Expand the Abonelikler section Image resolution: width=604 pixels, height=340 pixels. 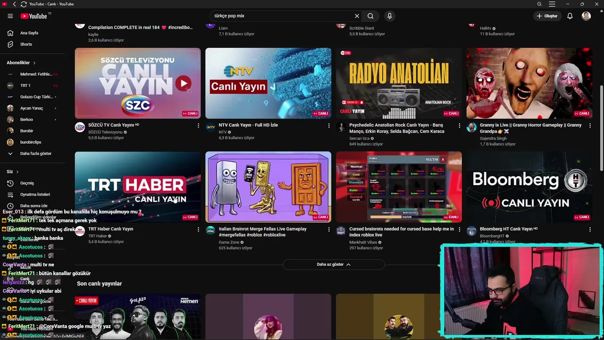(21, 63)
